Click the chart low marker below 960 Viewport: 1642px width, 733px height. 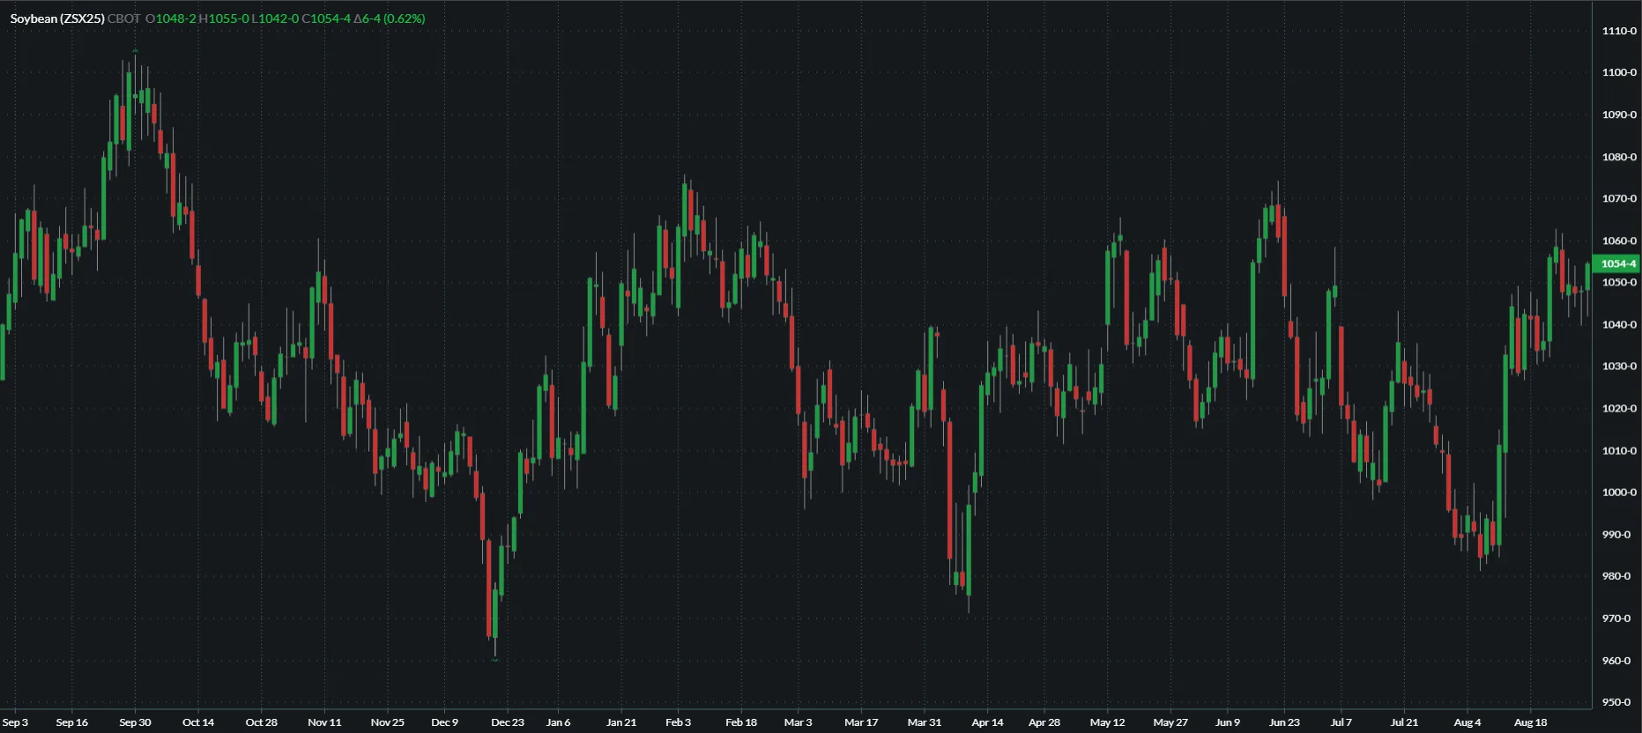495,659
